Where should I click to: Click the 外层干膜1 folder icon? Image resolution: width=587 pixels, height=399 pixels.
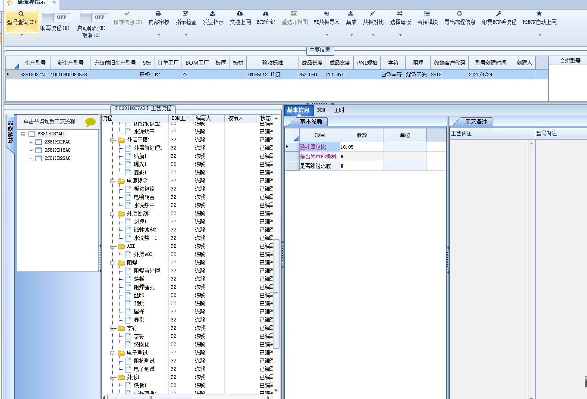[x=122, y=140]
